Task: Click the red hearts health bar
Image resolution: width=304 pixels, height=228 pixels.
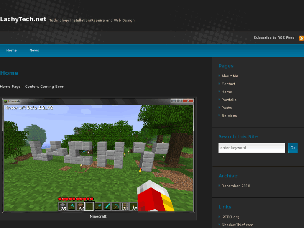Action: 76,199
